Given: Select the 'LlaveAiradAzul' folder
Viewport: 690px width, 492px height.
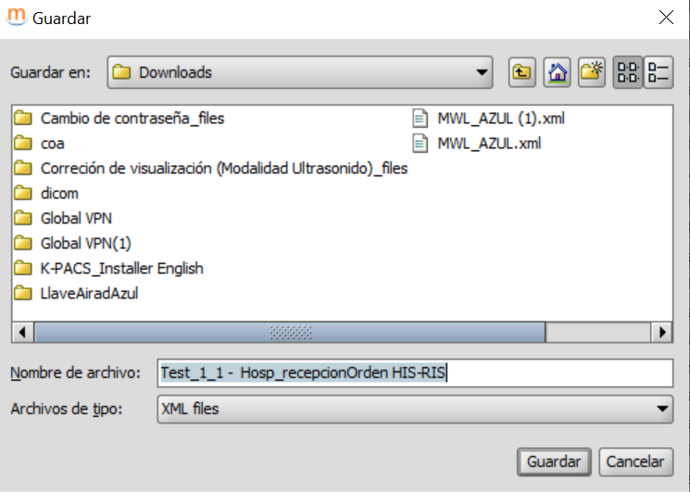Looking at the screenshot, I should point(90,294).
